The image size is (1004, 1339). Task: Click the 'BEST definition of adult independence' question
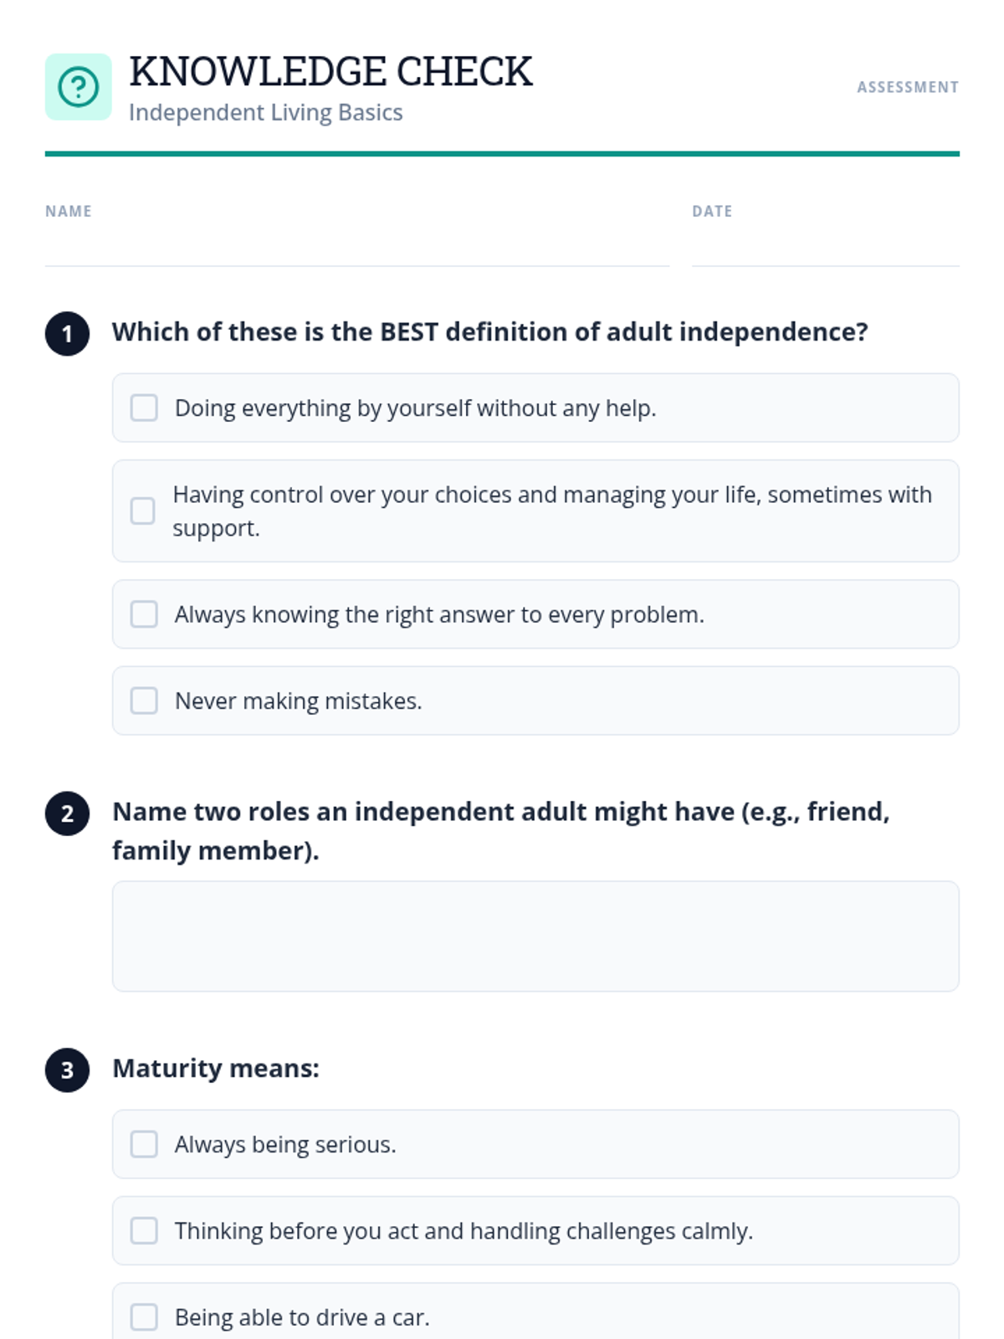tap(490, 332)
